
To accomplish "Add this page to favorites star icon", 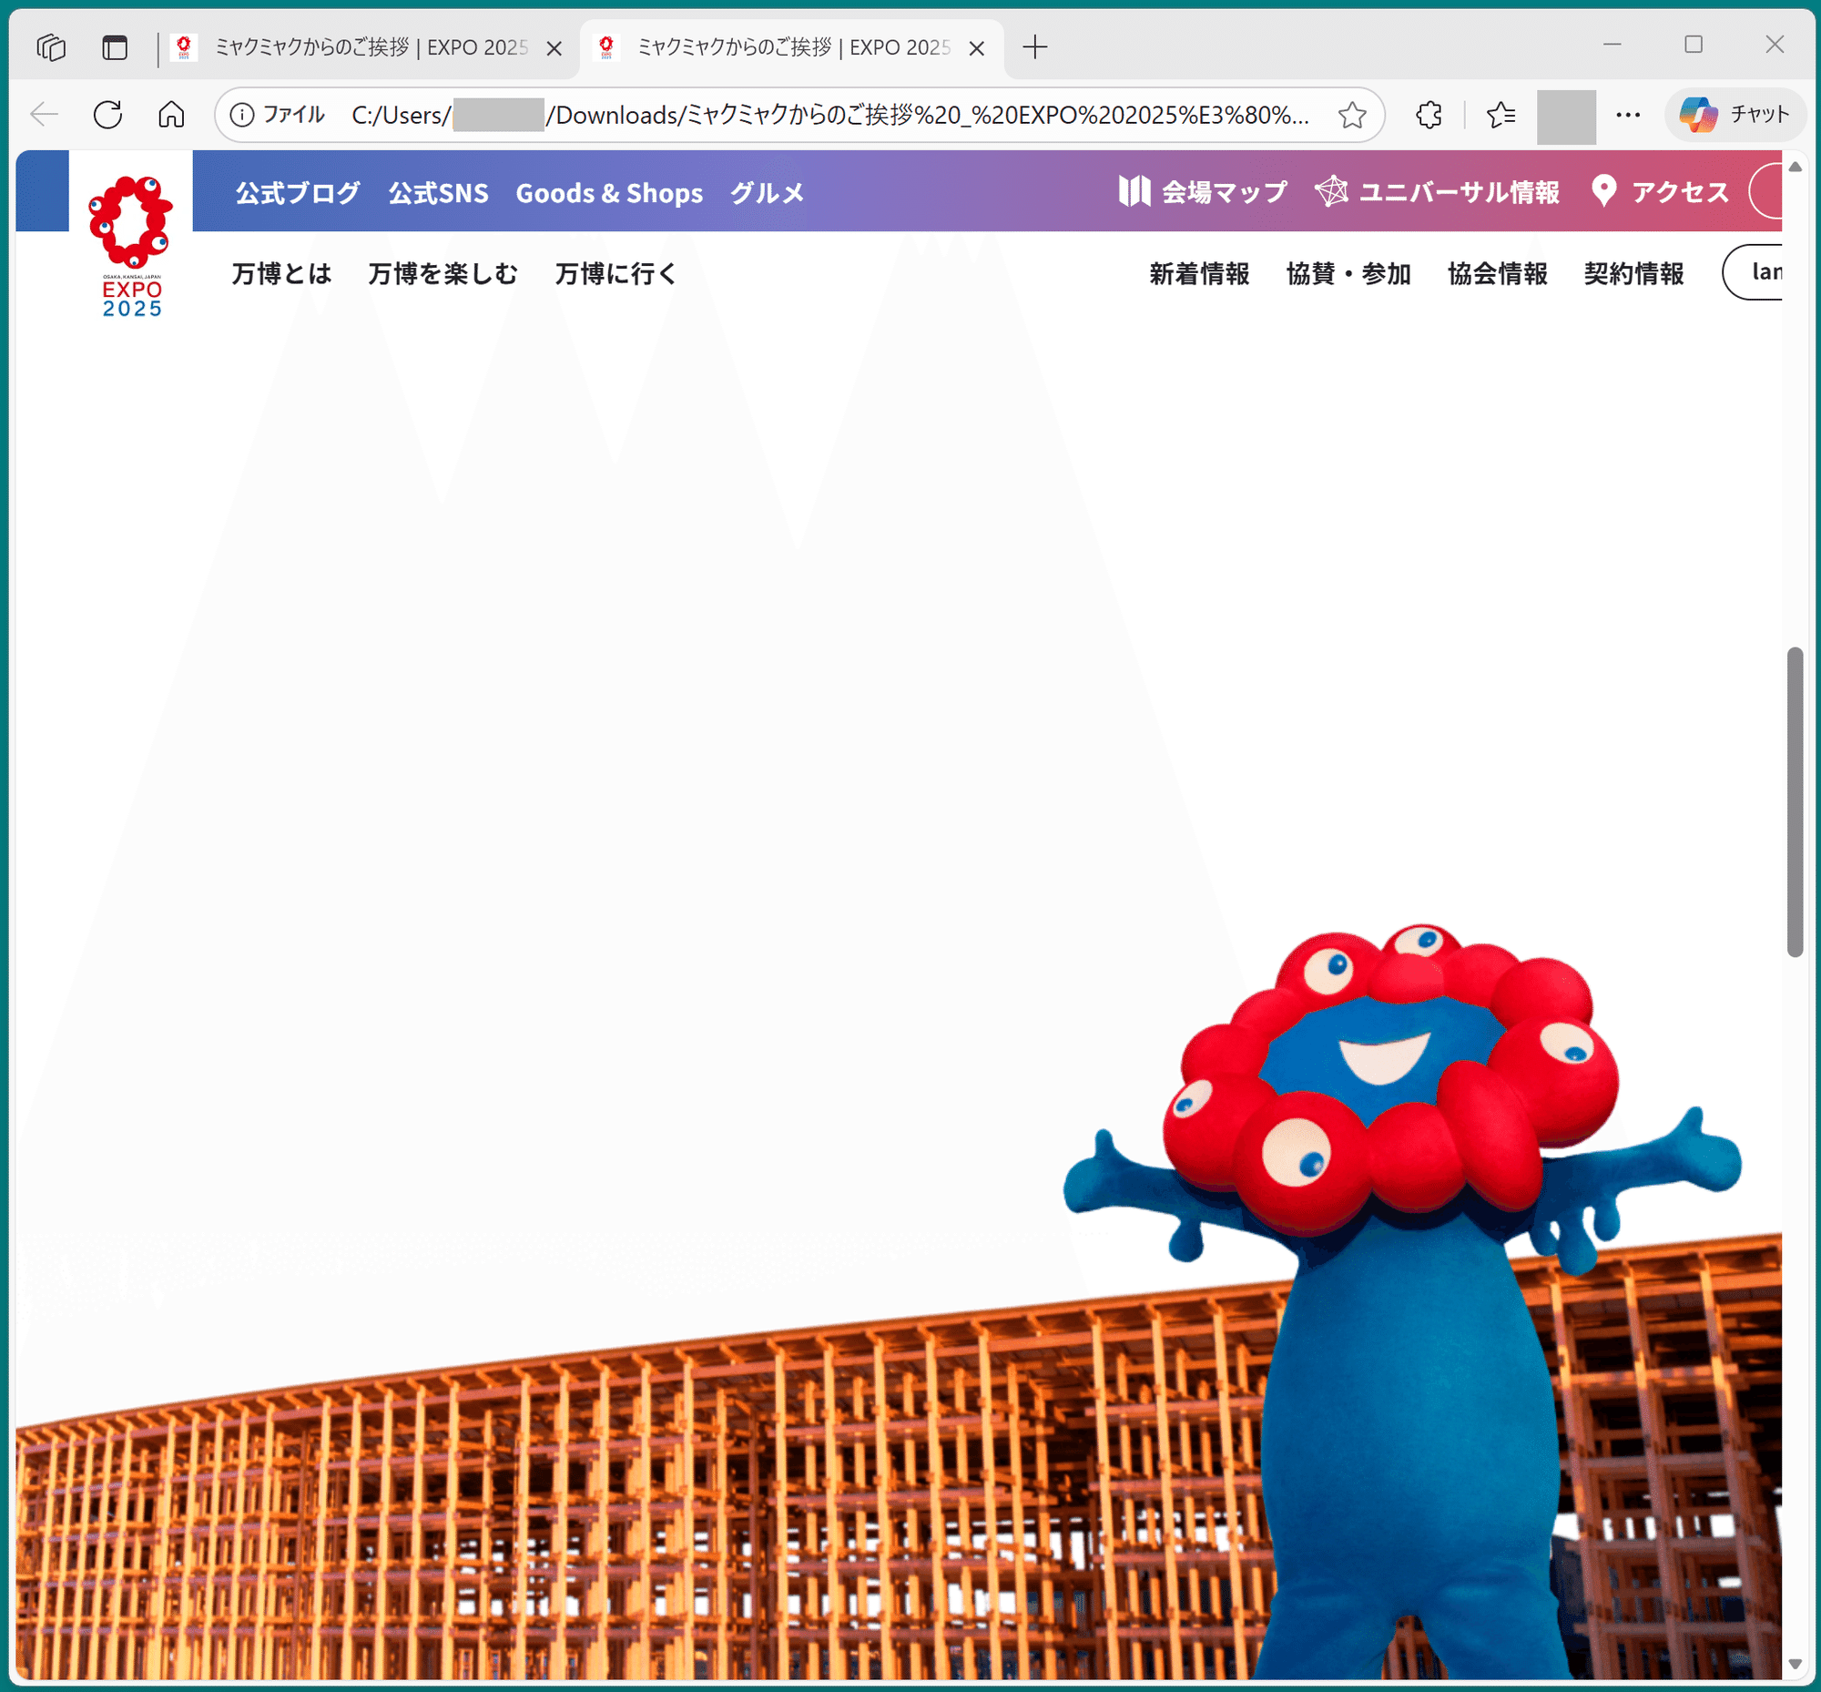I will 1351,116.
